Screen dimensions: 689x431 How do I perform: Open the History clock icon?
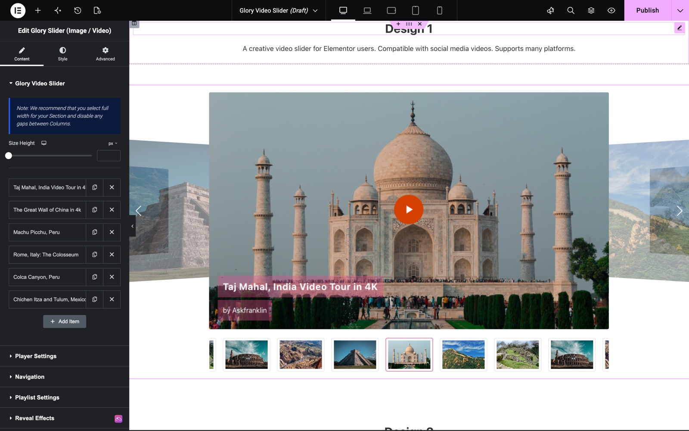pos(78,10)
